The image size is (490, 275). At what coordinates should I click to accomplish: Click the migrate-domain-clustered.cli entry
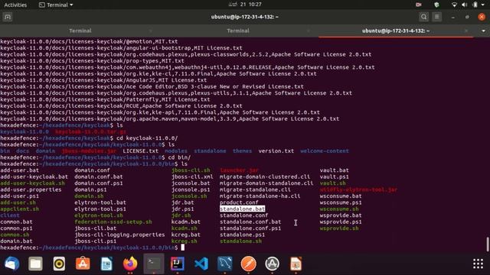[x=265, y=176]
